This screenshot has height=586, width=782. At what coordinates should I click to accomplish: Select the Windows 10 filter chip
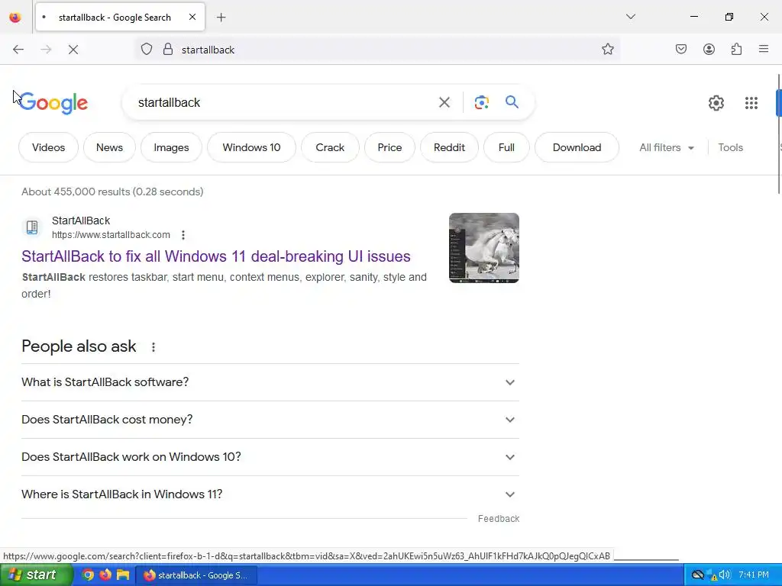point(251,147)
